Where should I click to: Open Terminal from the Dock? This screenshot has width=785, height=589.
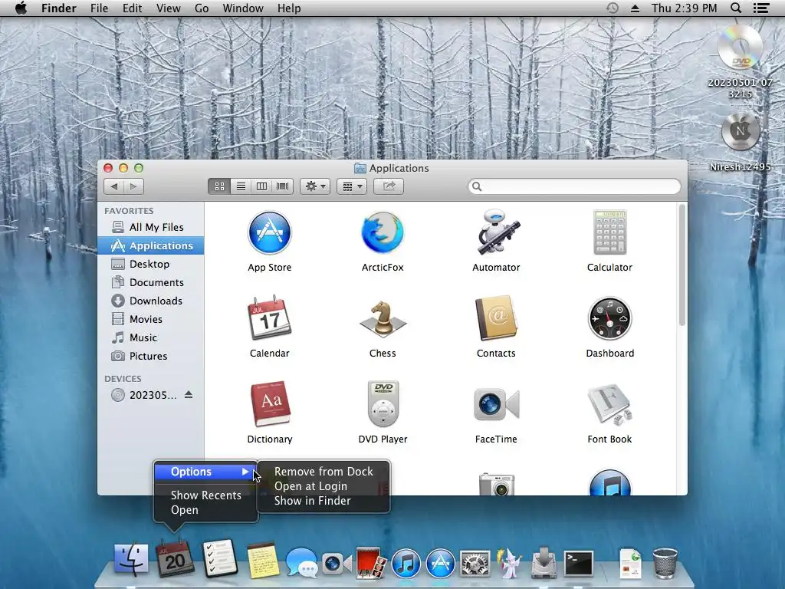click(579, 564)
